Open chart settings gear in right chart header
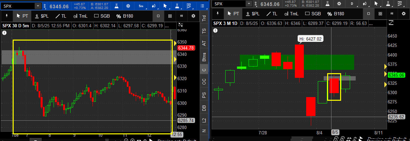The height and width of the screenshot is (141, 410). [x=339, y=3]
